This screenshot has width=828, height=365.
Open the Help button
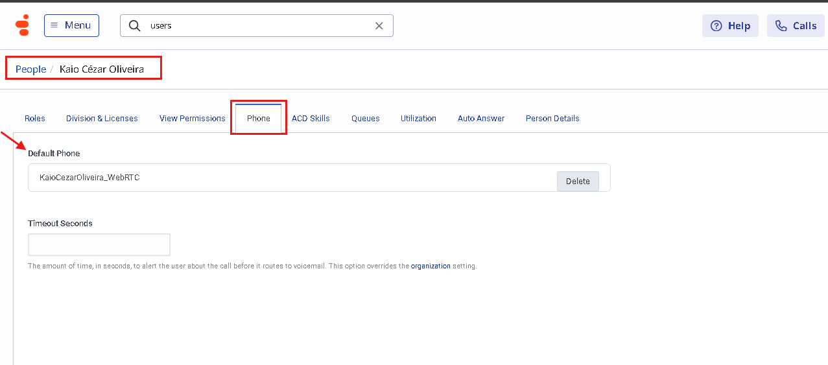click(730, 26)
